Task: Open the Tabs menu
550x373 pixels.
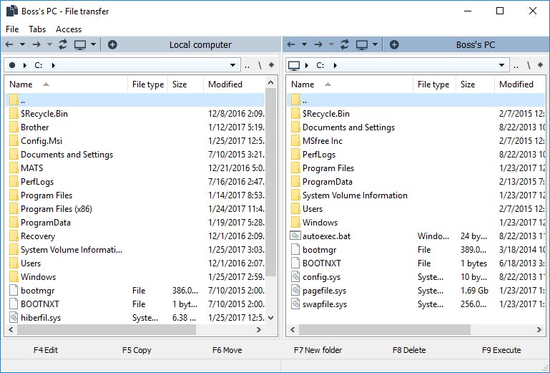Action: tap(37, 29)
